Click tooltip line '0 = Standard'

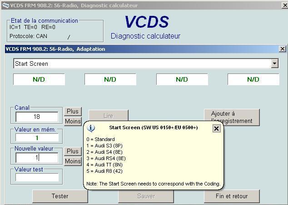[100, 139]
